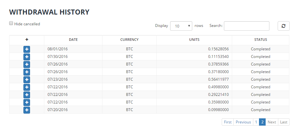The width and height of the screenshot is (296, 131).
Task: Expand the 0.49980000 BTC withdrawal row
Action: tap(27, 87)
